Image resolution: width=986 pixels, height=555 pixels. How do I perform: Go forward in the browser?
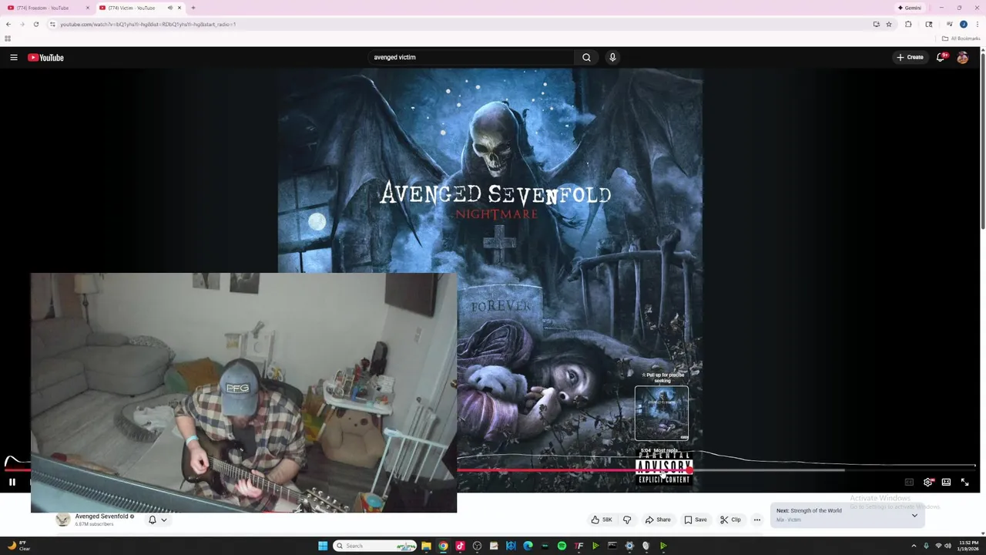22,24
